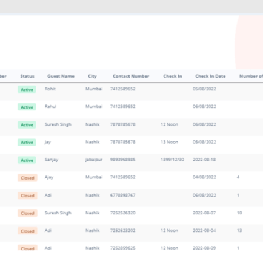
Task: Click Closed badge for Adi 6778898767
Action: tap(27, 195)
